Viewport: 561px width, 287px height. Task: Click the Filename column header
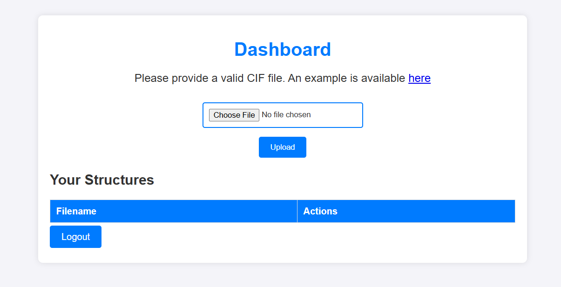[76, 211]
